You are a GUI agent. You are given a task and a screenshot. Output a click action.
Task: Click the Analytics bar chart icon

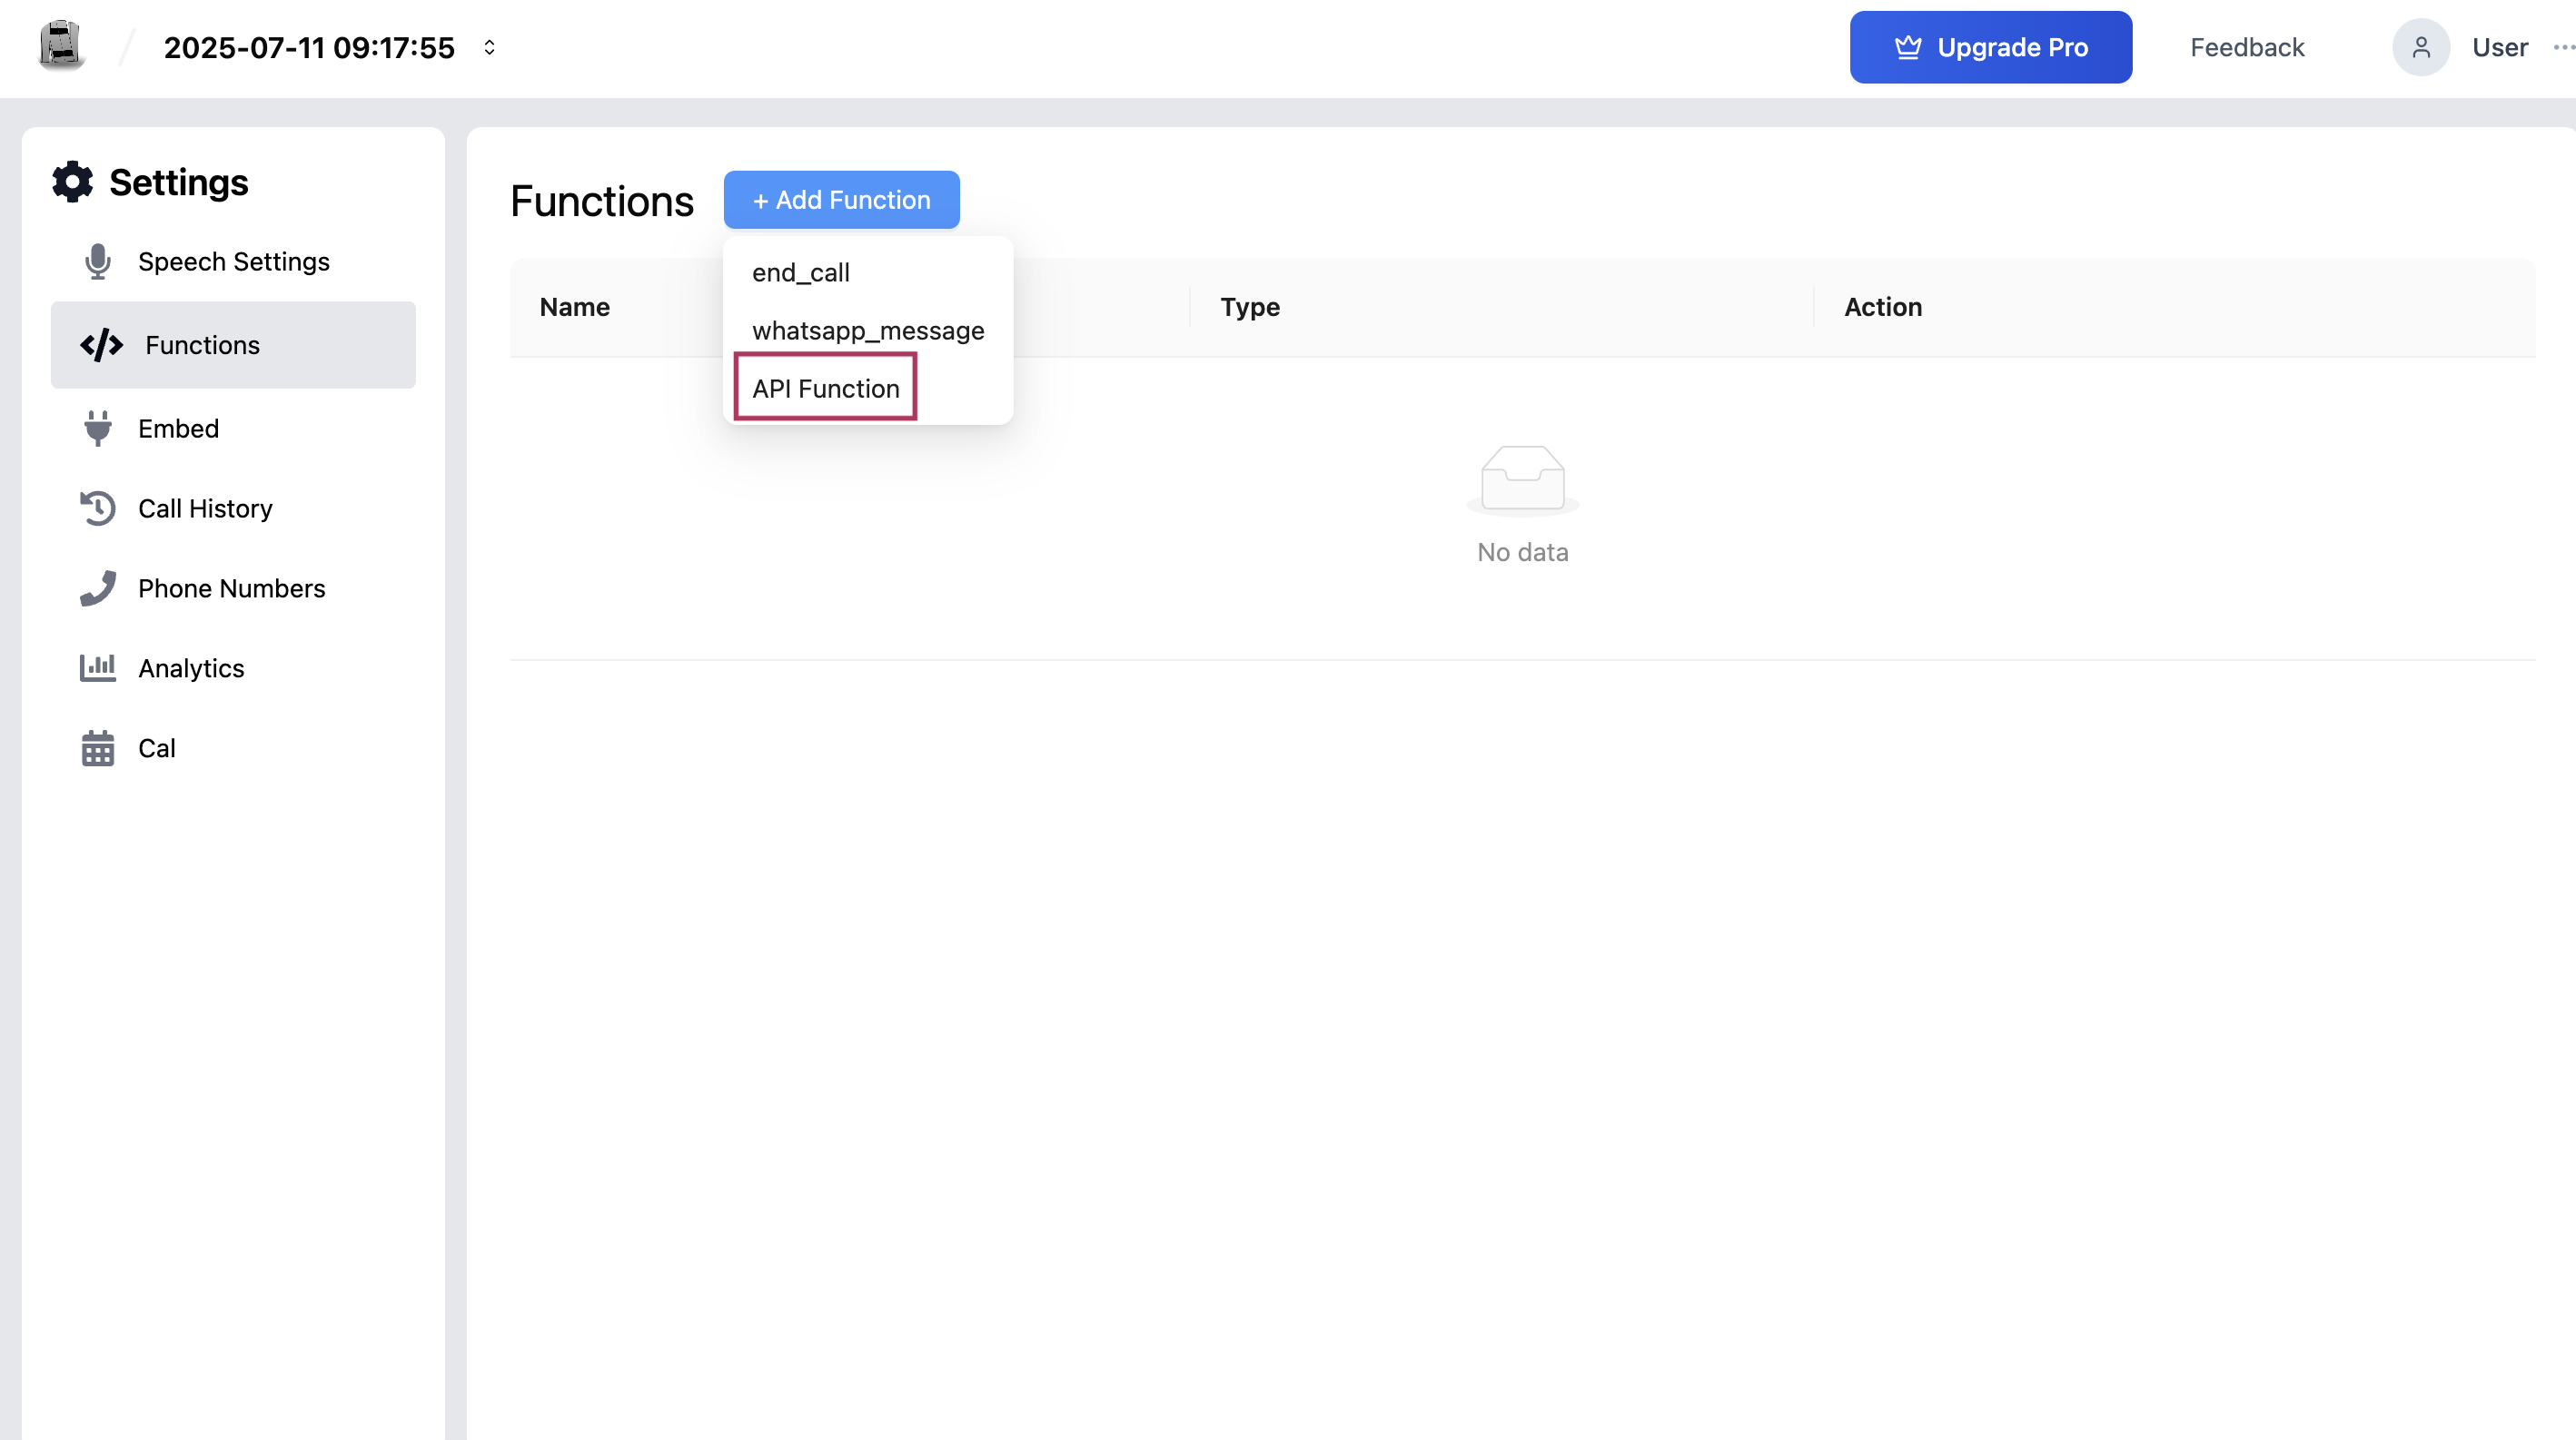[x=98, y=667]
